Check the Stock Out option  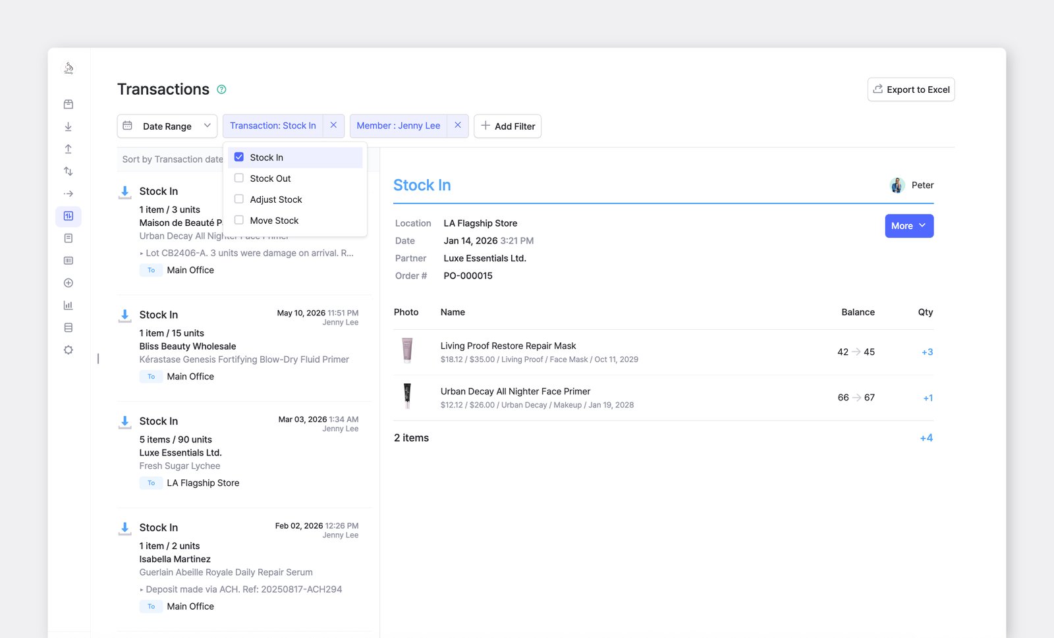point(239,178)
